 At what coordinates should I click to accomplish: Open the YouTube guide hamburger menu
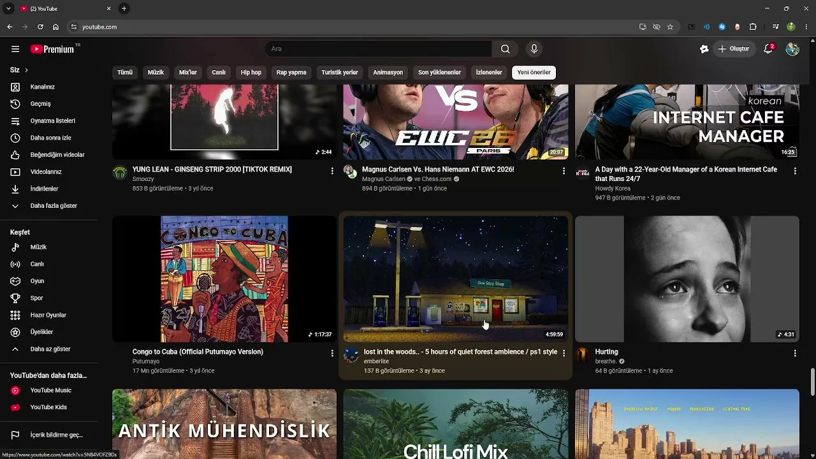tap(15, 49)
